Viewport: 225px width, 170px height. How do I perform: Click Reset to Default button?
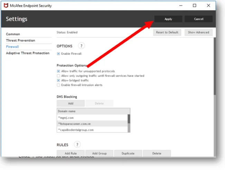click(x=167, y=32)
